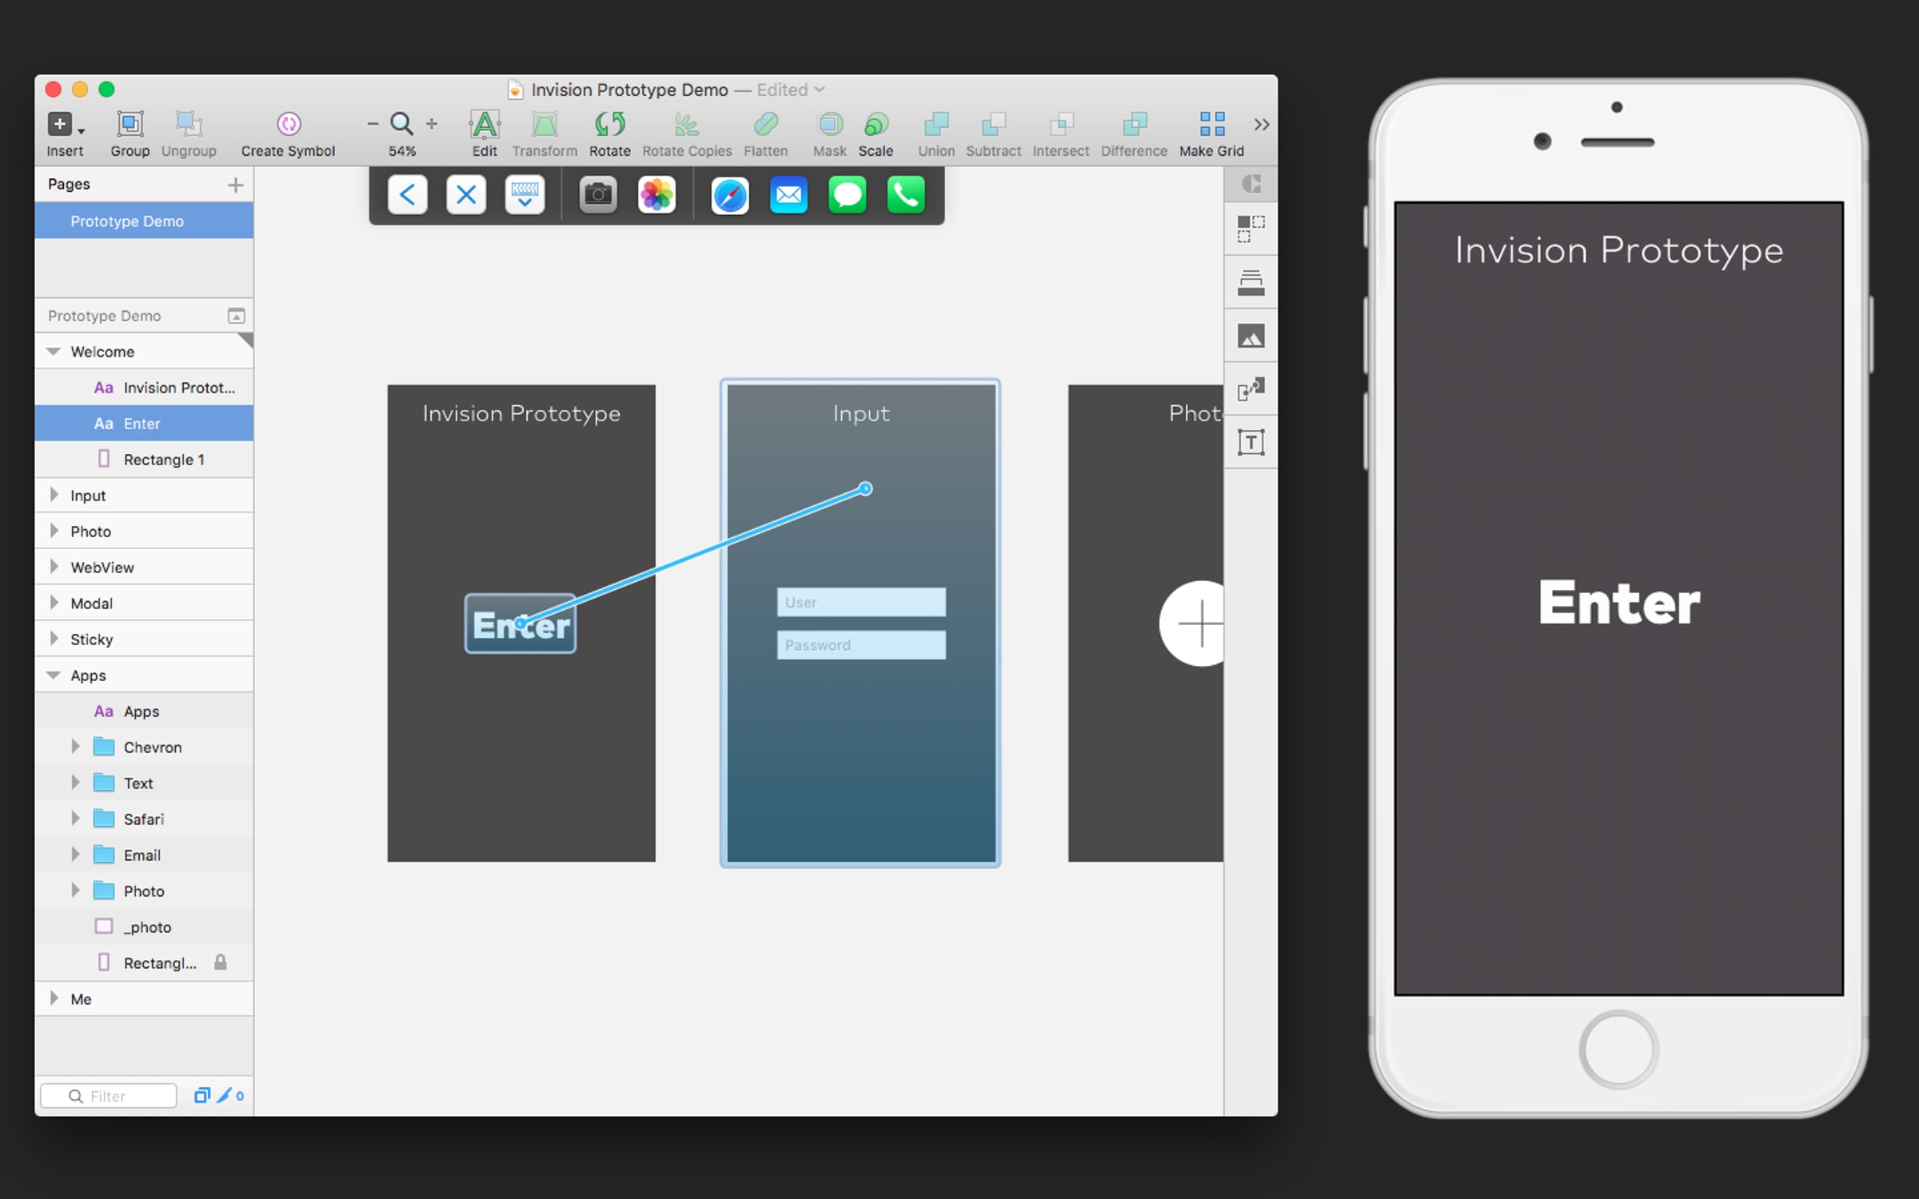This screenshot has height=1199, width=1919.
Task: Click the keyboard dismiss plugin icon
Action: click(x=525, y=195)
